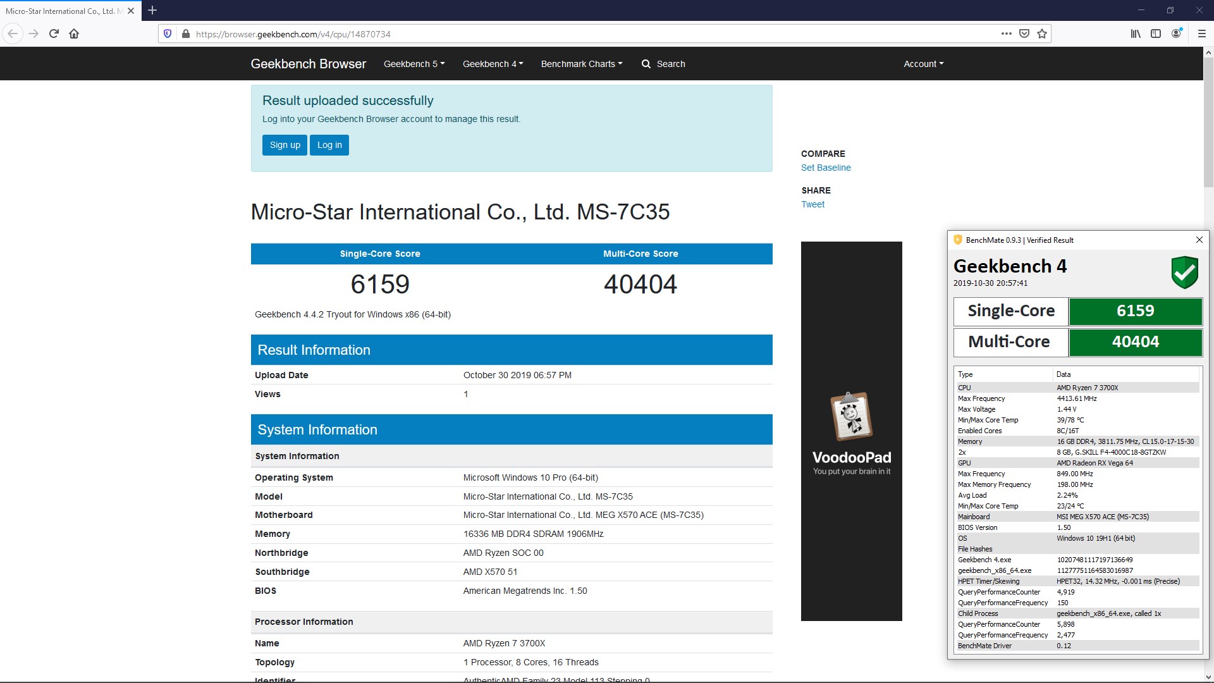Click the scrollbar down arrow
The image size is (1214, 683).
[1208, 677]
